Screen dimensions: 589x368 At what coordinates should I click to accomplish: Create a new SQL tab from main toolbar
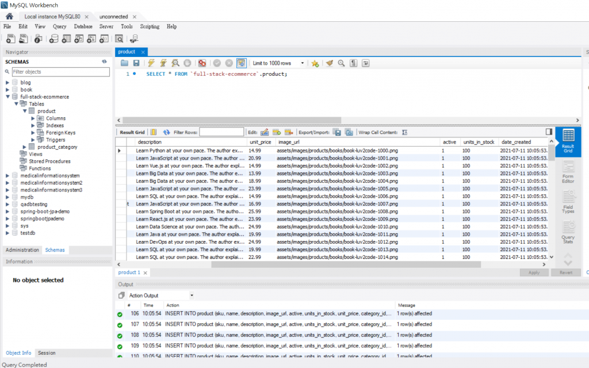[10, 39]
